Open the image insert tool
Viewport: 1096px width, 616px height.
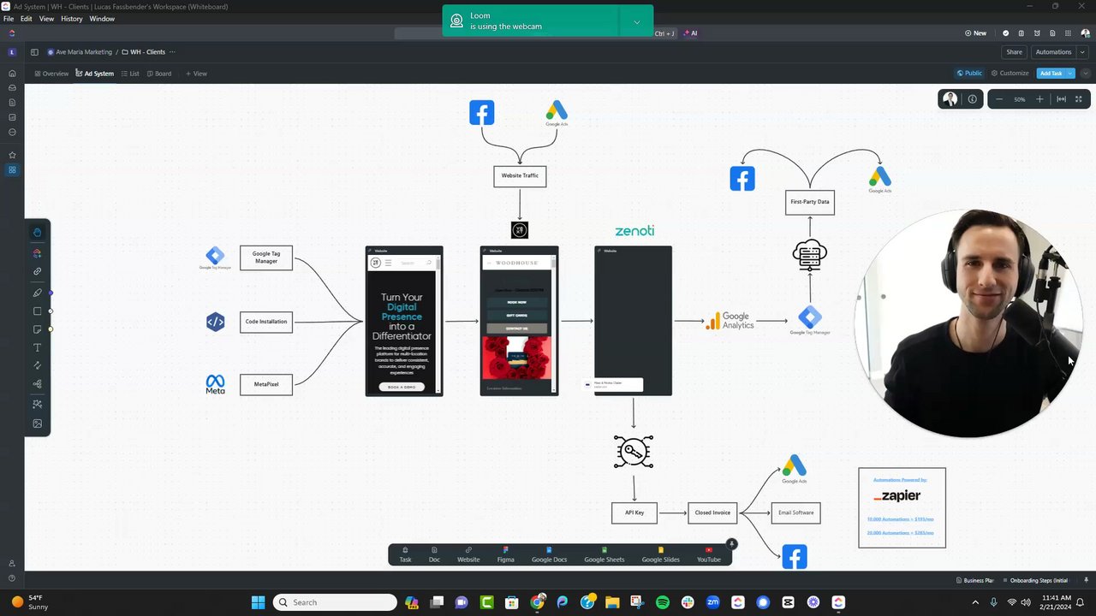pyautogui.click(x=37, y=423)
